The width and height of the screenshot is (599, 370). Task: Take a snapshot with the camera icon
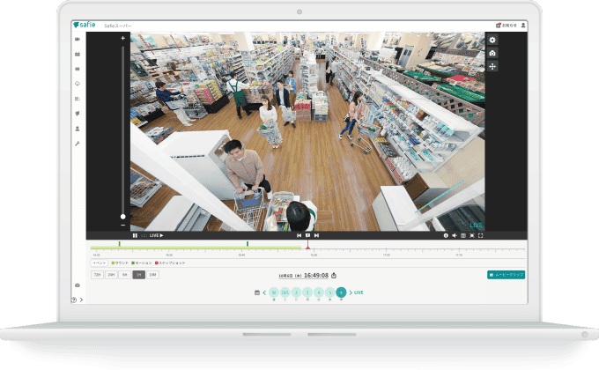click(x=492, y=53)
